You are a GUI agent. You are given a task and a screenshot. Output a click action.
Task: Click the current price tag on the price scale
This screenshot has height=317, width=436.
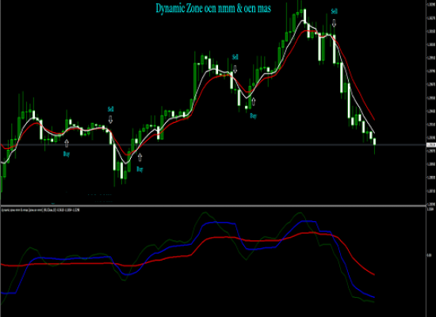point(431,145)
